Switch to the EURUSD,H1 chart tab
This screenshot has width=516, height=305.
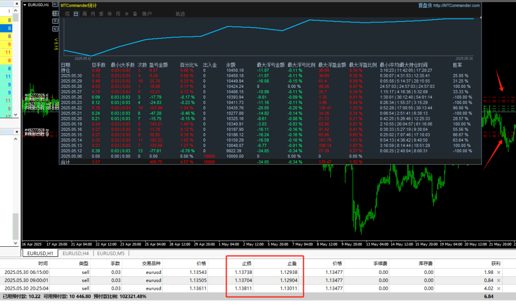(x=40, y=253)
